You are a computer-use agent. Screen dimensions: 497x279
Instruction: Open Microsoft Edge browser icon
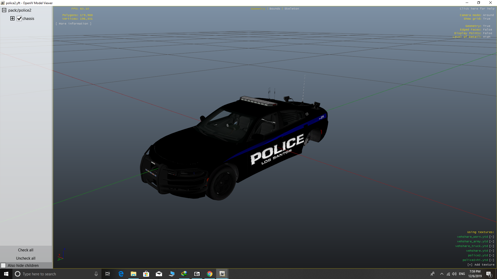[x=121, y=274]
